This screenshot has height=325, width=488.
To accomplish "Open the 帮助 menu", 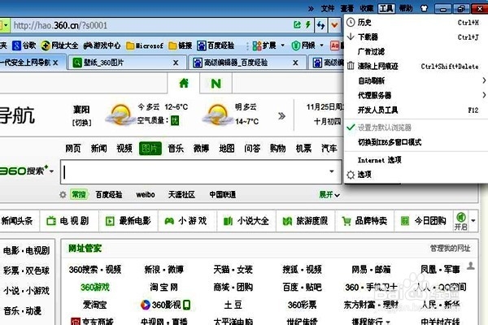I will (x=406, y=8).
